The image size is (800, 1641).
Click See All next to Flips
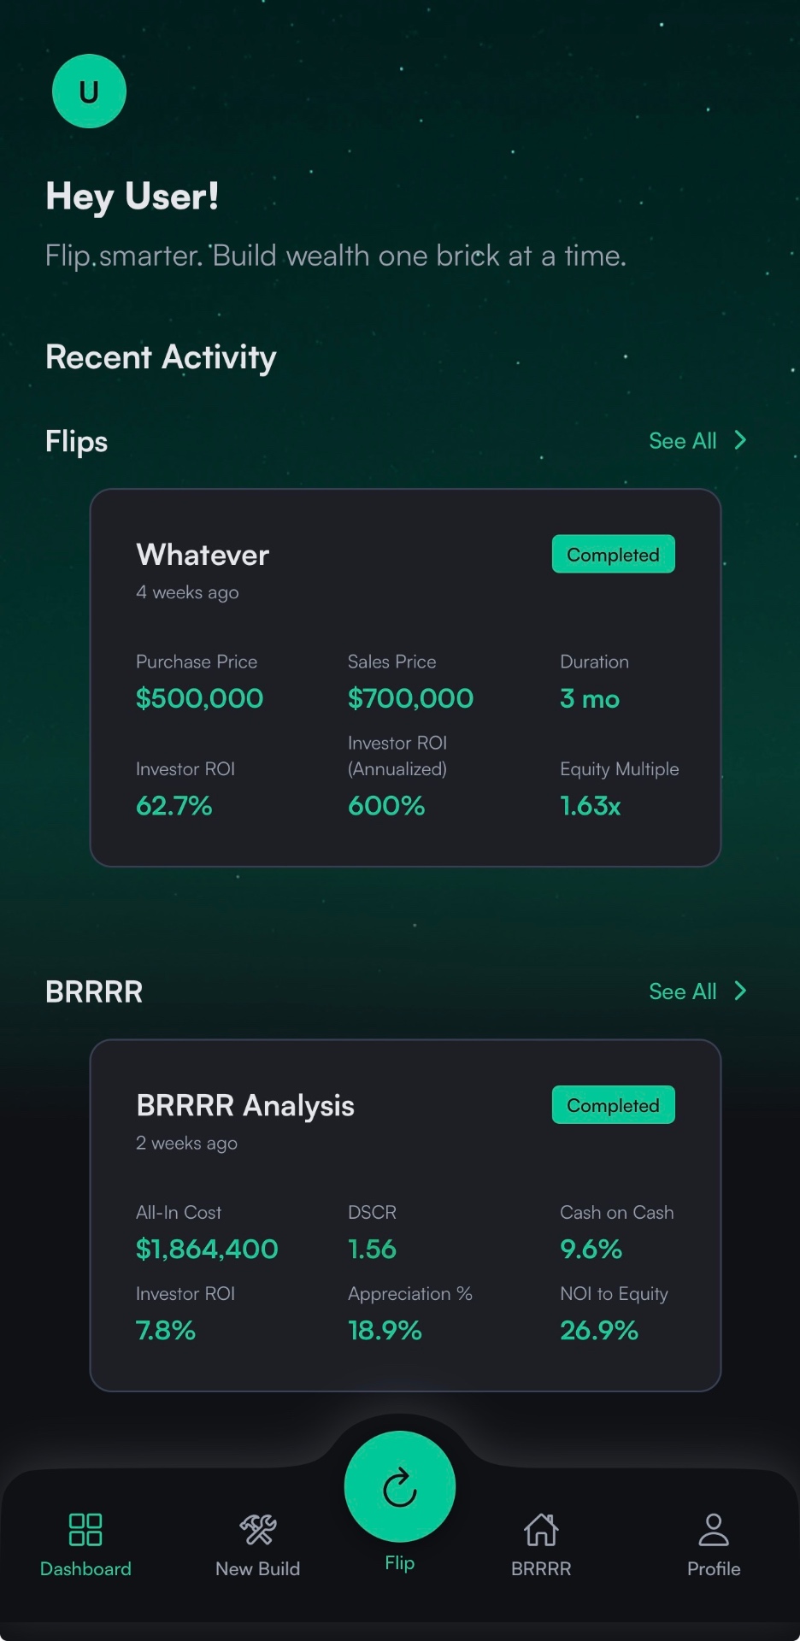[682, 441]
